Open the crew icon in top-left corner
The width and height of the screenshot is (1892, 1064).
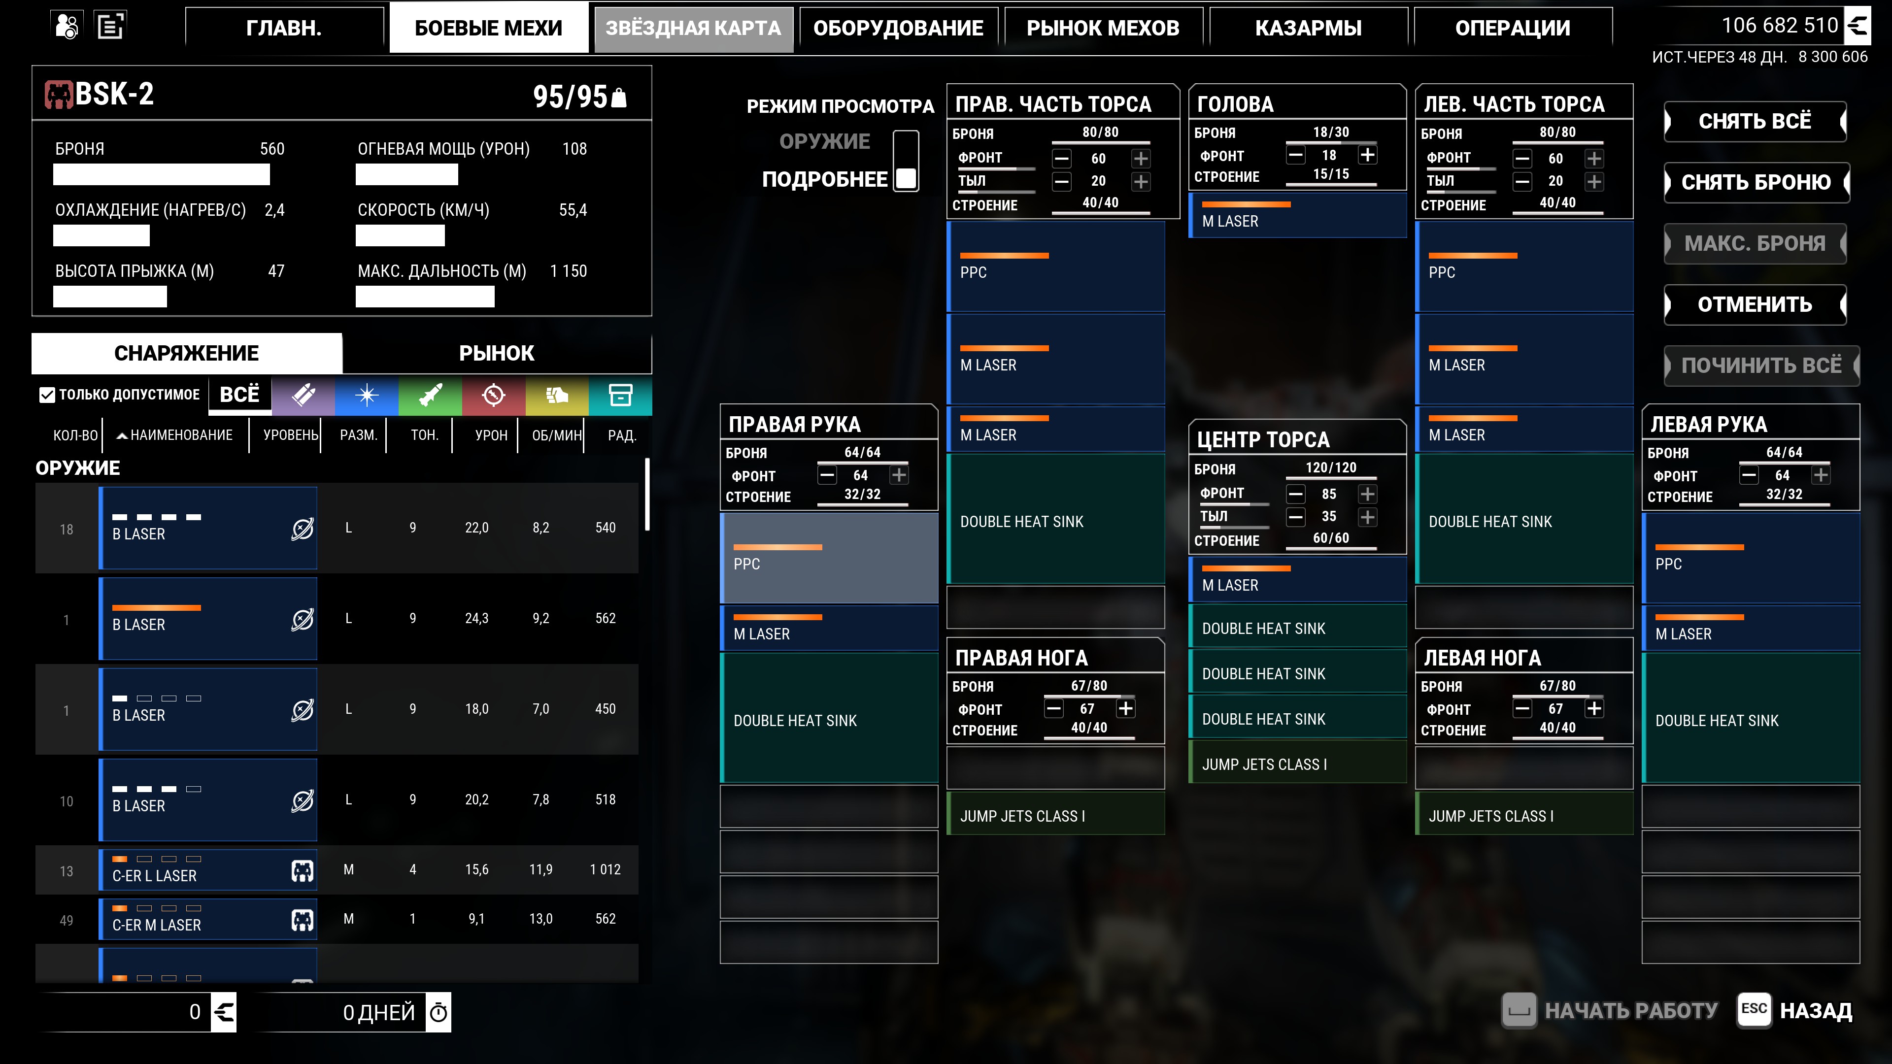pyautogui.click(x=67, y=27)
